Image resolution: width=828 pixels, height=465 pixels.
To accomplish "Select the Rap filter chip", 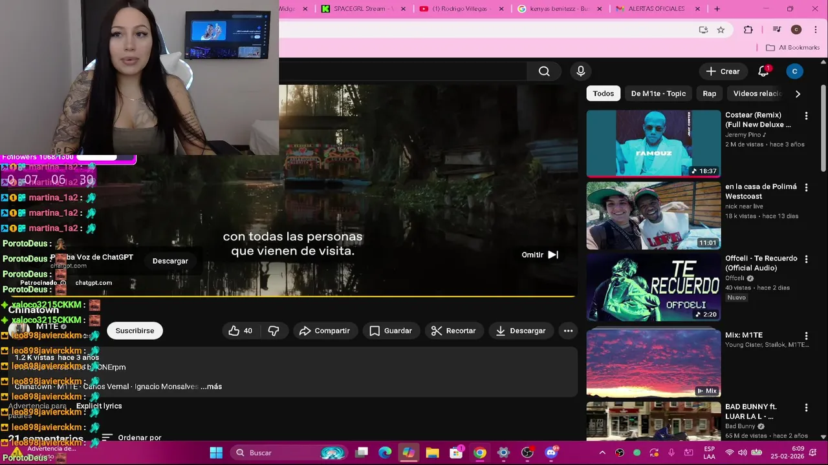I will click(710, 94).
